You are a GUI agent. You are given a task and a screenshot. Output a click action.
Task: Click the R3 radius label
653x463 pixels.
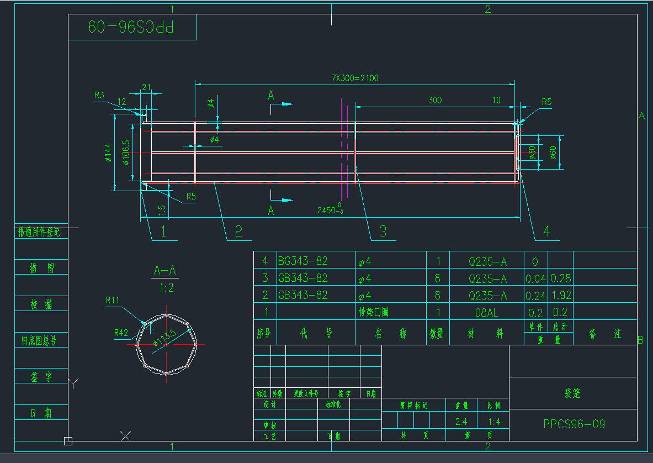[x=99, y=95]
